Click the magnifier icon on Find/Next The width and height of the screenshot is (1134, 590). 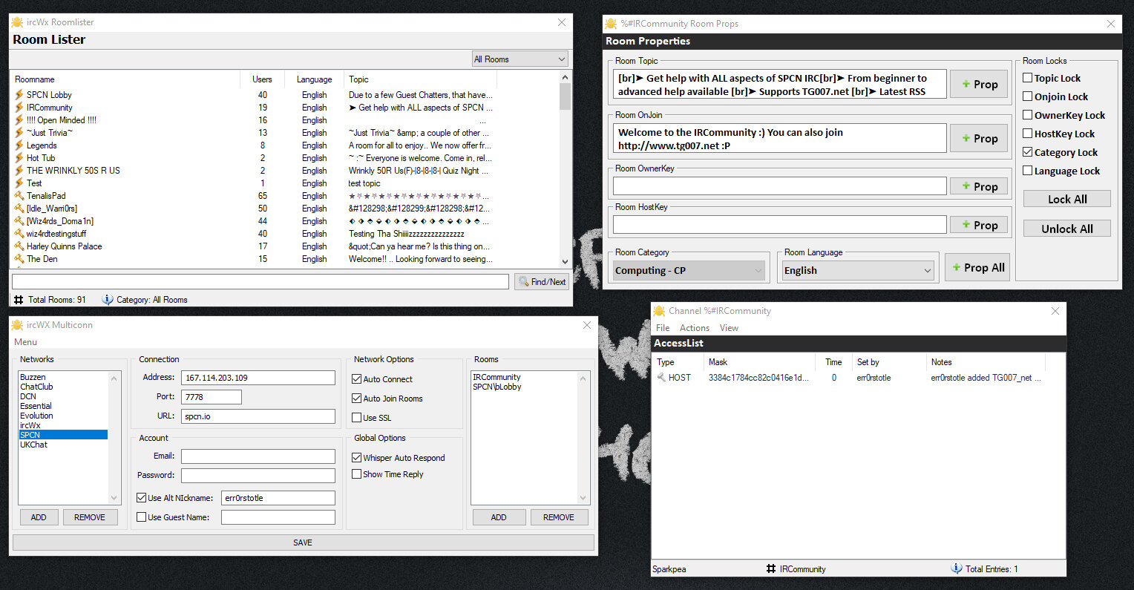[x=523, y=282]
